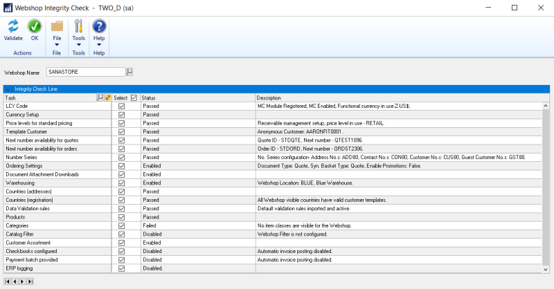Click the Webshop Name lookup magnifier icon
The image size is (554, 289).
coord(129,72)
